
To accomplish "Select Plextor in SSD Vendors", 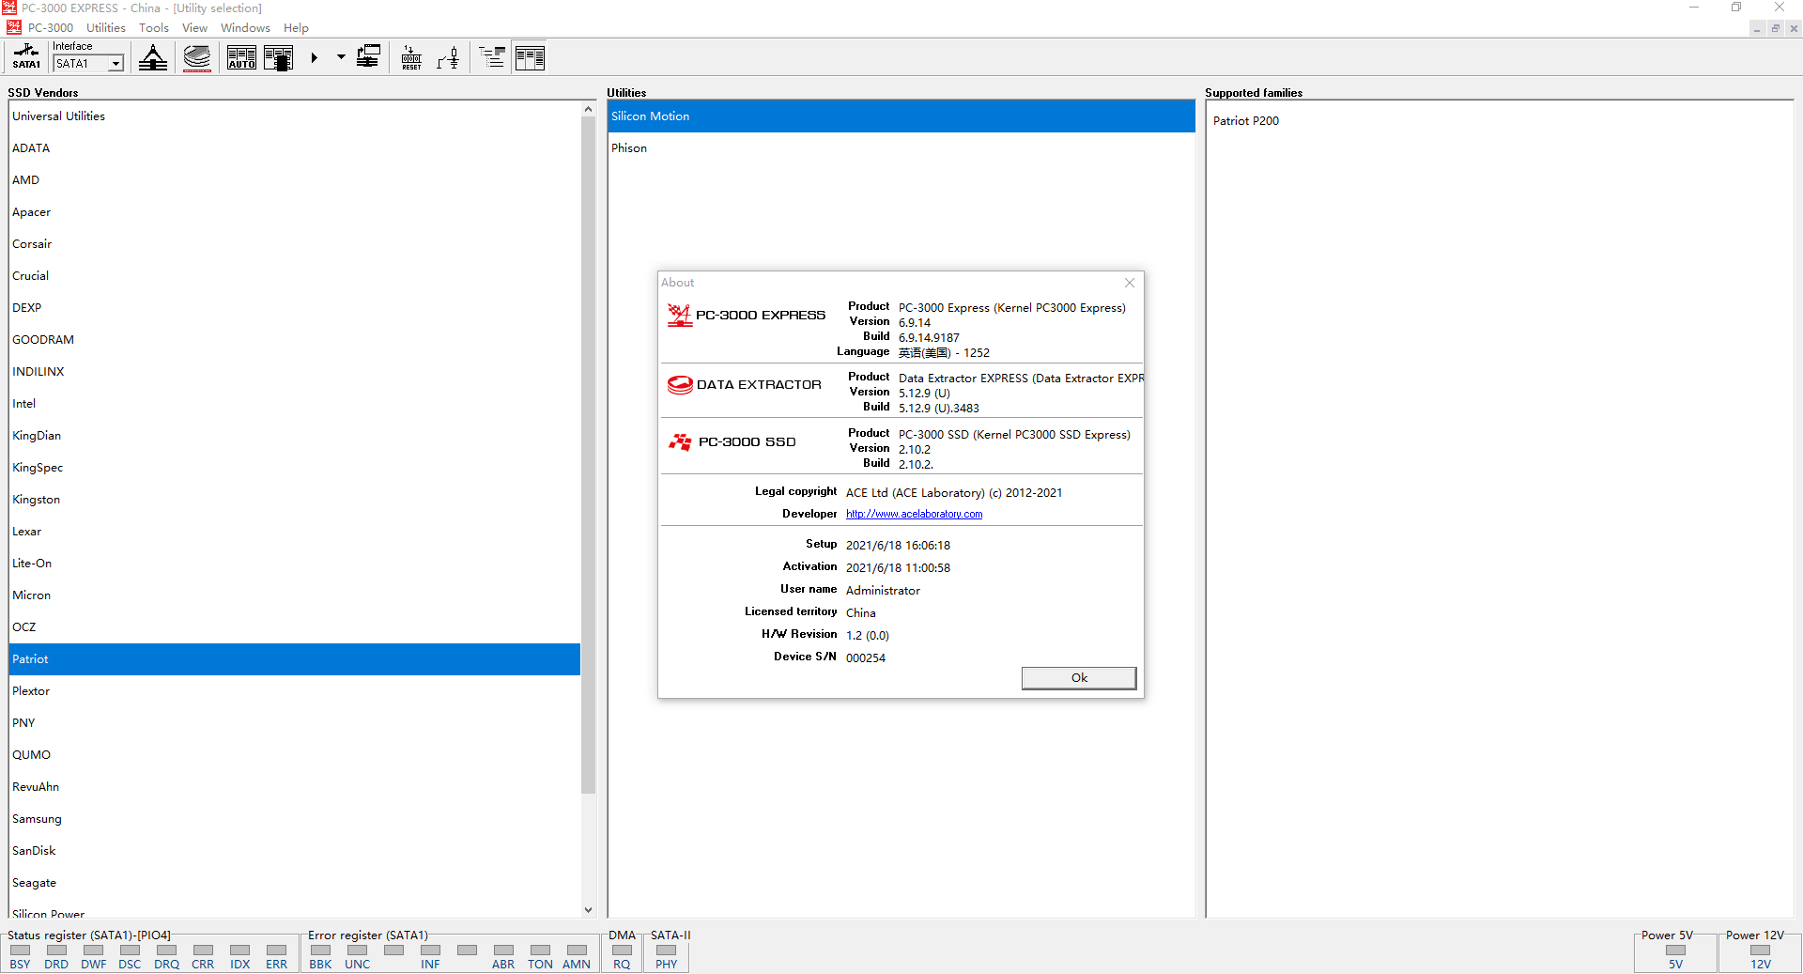I will [295, 691].
